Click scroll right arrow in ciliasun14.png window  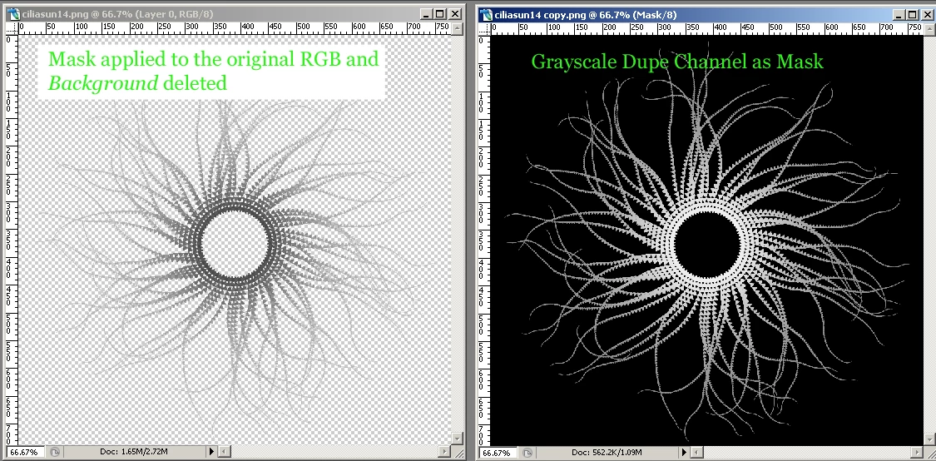coord(445,452)
